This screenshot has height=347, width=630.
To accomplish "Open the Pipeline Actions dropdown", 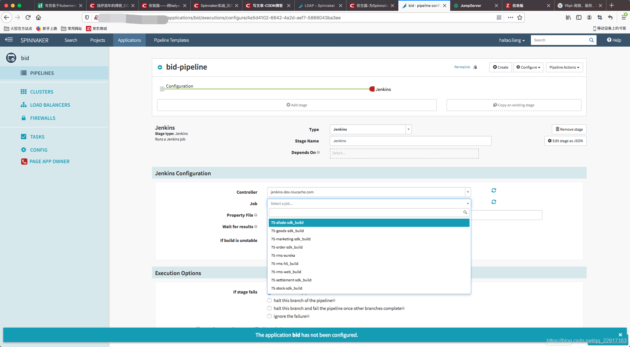I will click(x=564, y=67).
